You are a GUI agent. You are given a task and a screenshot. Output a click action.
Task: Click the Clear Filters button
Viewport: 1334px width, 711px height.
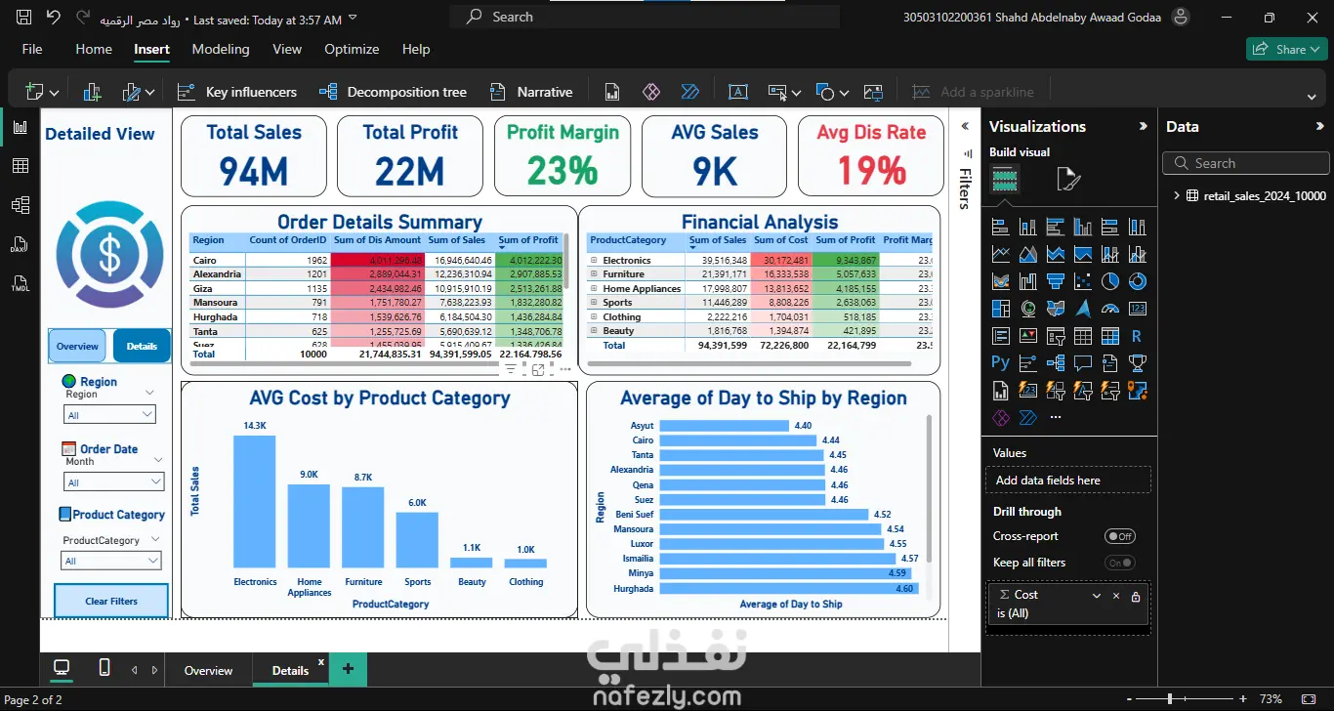click(x=111, y=601)
